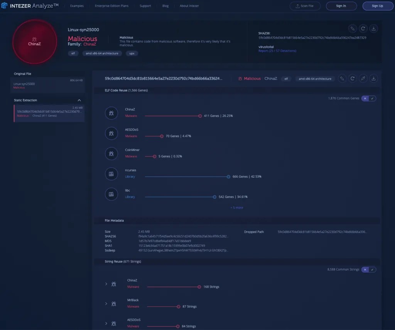Select the Linux-syn25000 original file entry
The image size is (395, 330).
48,84
